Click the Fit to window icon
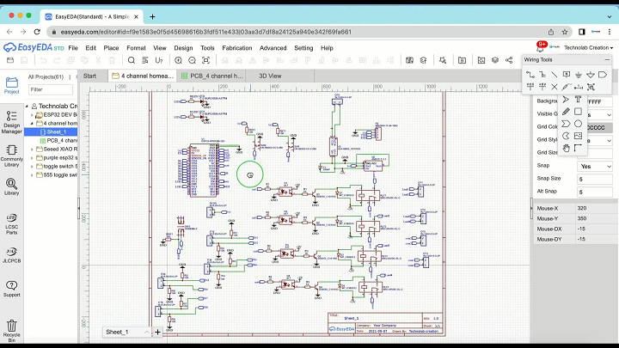 coord(205,60)
